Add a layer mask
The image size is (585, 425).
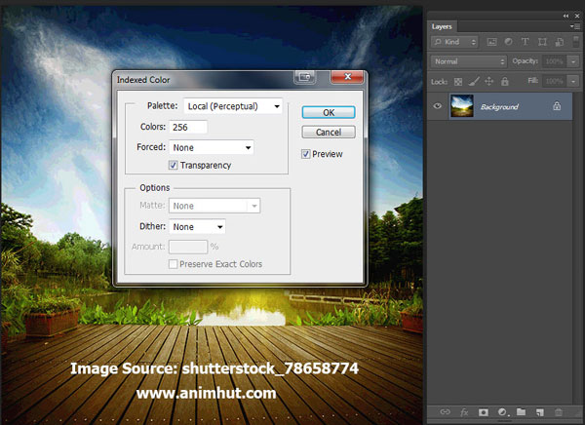pyautogui.click(x=483, y=412)
